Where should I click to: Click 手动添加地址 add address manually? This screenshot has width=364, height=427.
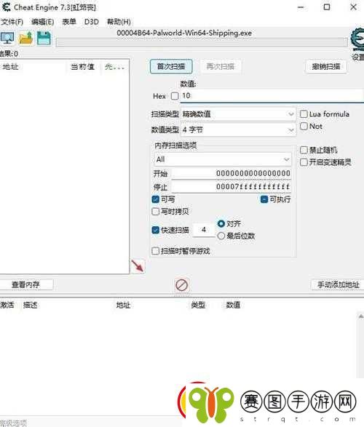[x=338, y=285]
